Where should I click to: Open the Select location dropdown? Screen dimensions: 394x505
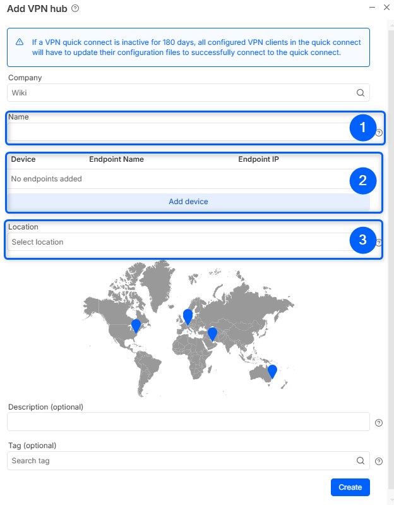[x=177, y=242]
